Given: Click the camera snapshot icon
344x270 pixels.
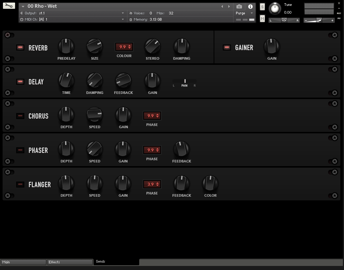Looking at the screenshot, I should pos(239,7).
